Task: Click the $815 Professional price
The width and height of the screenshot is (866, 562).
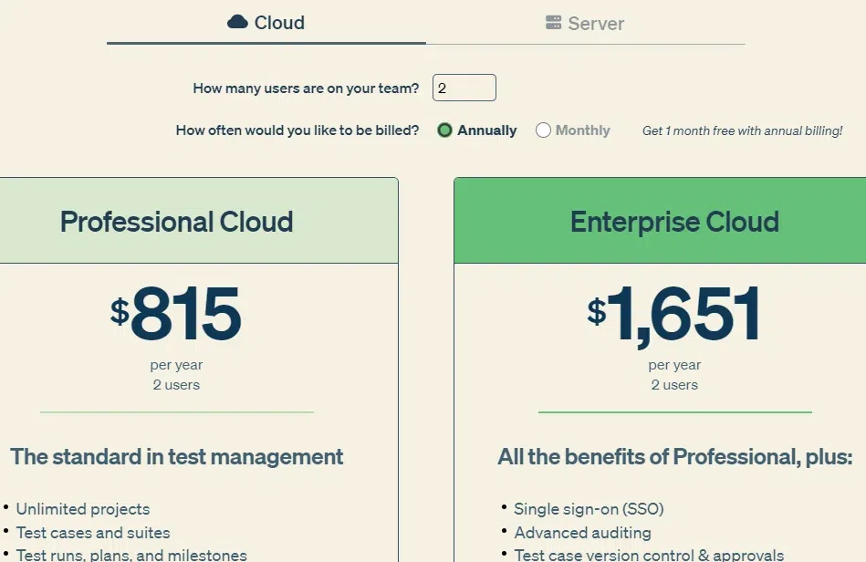Action: click(x=177, y=315)
